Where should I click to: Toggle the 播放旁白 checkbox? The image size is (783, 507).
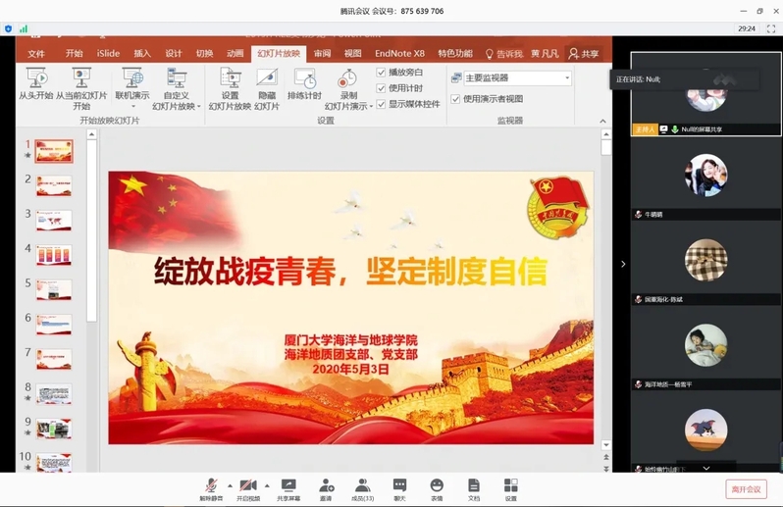click(382, 73)
